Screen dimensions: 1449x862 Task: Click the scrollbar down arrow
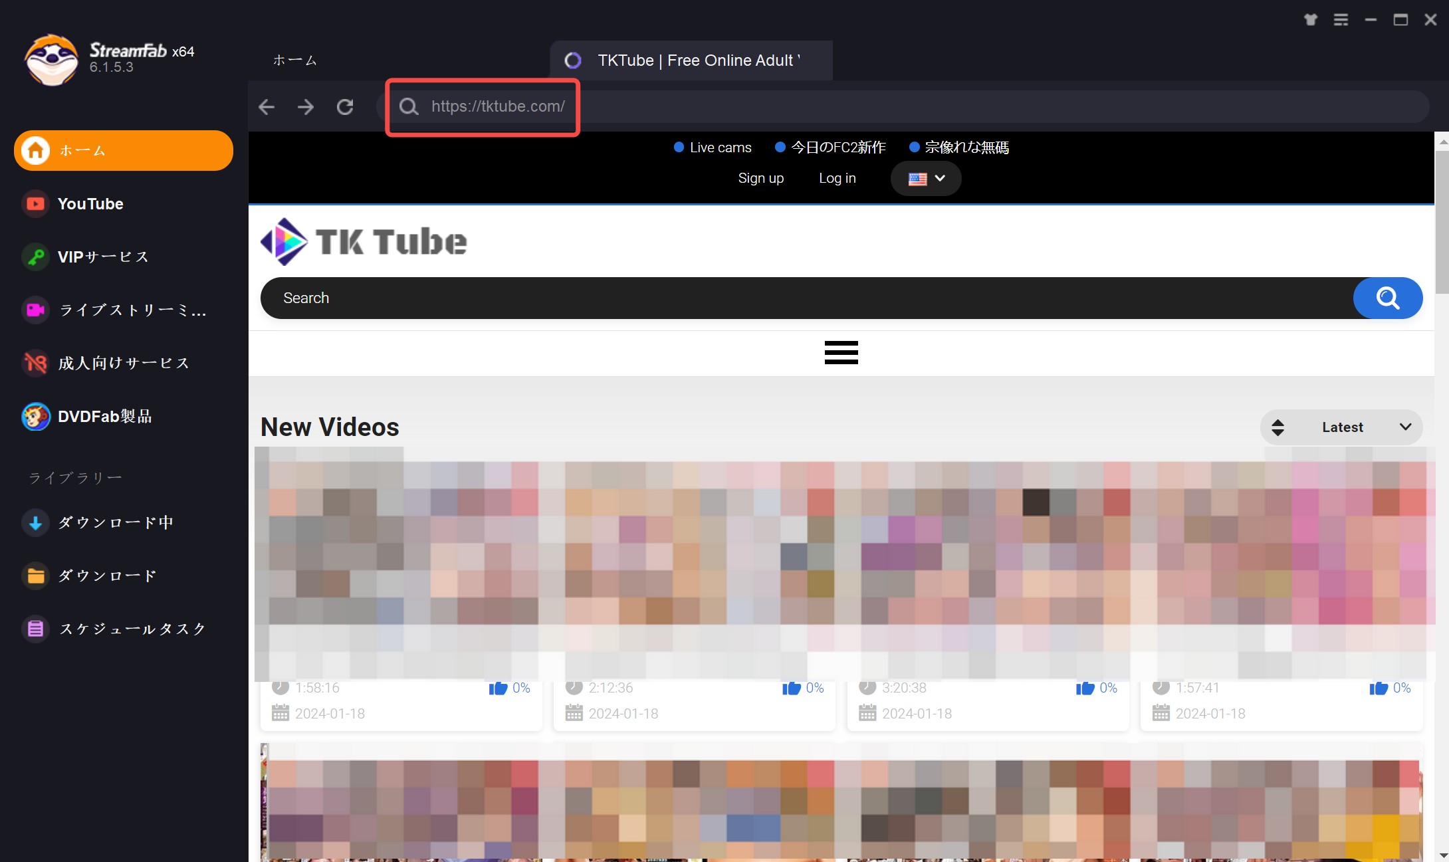1442,855
